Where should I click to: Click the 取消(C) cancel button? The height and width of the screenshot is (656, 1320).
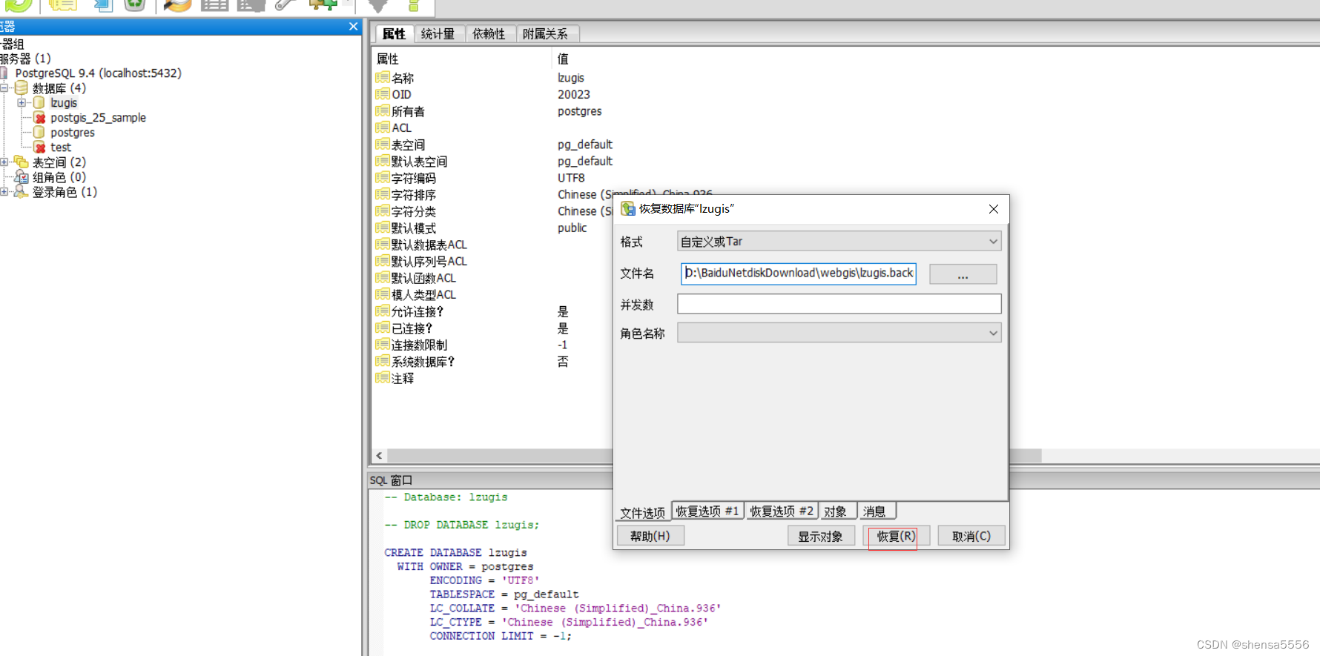[971, 536]
